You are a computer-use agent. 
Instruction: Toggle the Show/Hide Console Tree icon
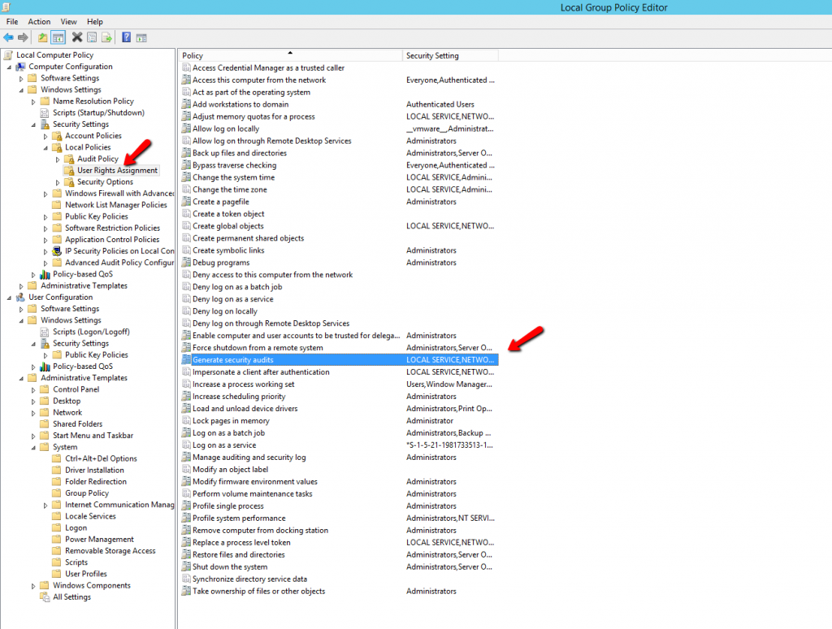(58, 37)
